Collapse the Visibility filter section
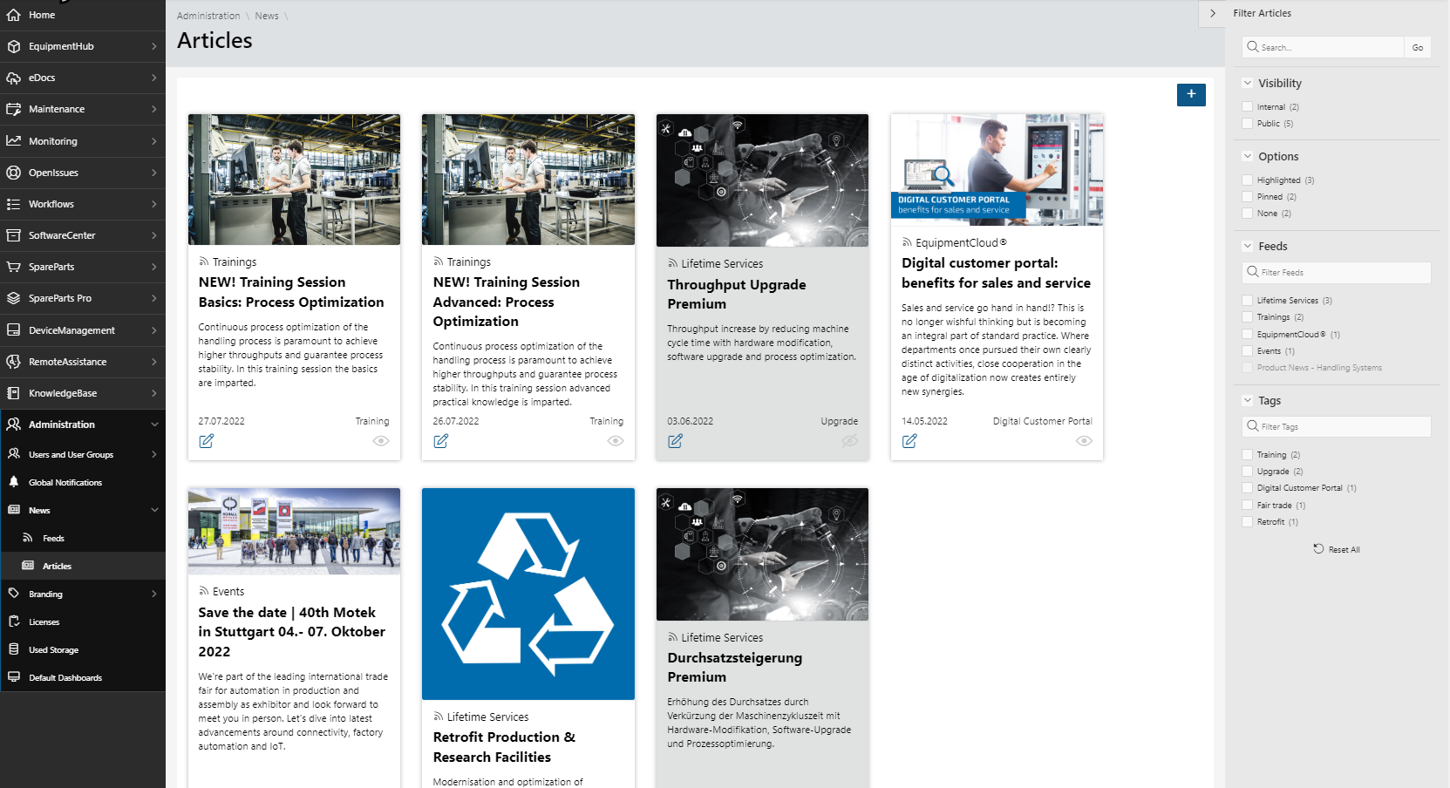The image size is (1450, 788). click(x=1248, y=84)
